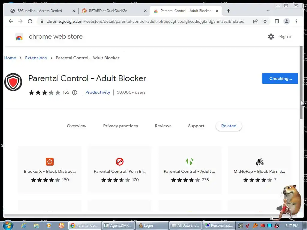Click the green related extension icon

pos(189,162)
